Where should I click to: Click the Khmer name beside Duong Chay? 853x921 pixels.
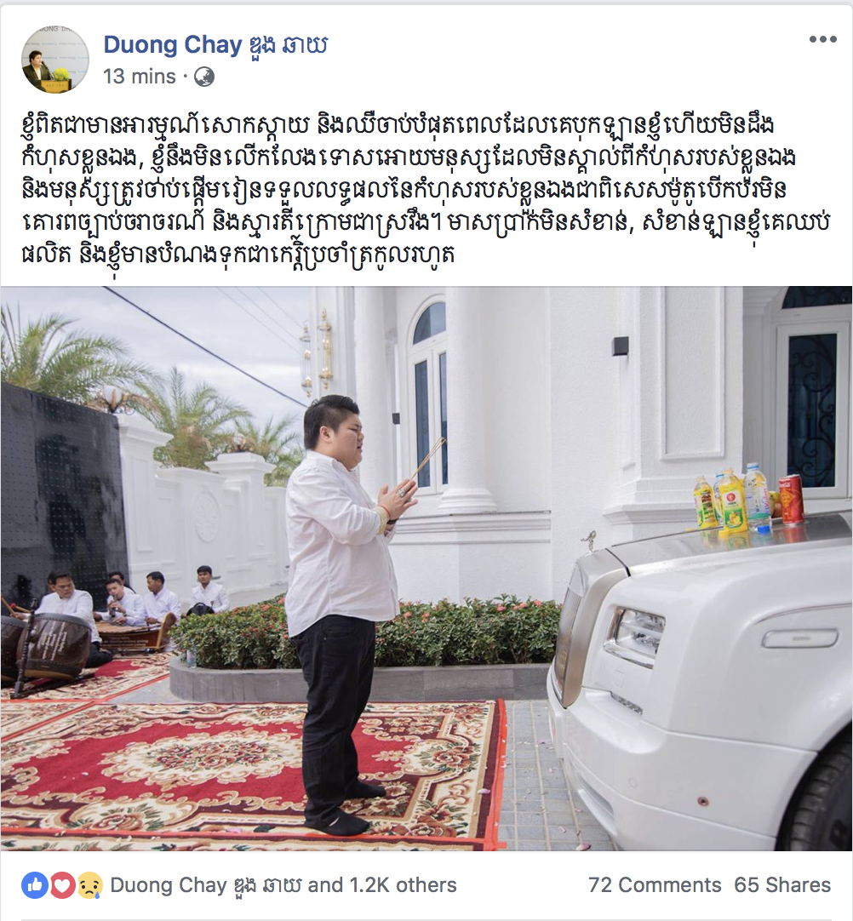coord(287,44)
